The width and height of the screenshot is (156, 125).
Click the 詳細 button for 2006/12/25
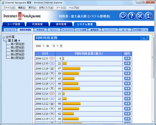127,89
